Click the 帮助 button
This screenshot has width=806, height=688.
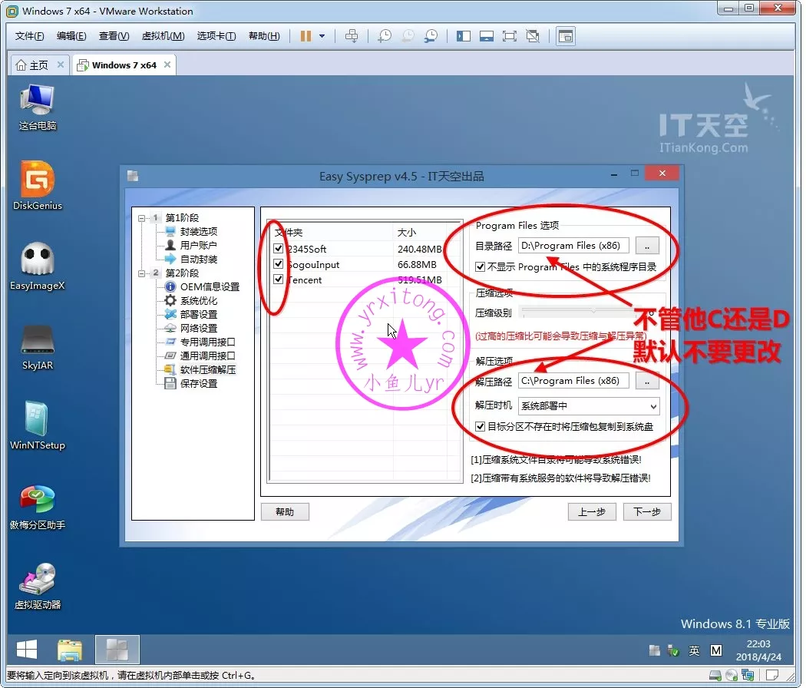(x=285, y=512)
